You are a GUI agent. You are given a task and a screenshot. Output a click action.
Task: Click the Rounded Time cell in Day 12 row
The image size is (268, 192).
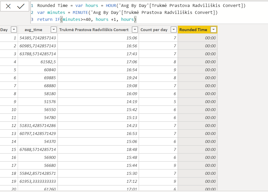pyautogui.click(x=198, y=125)
